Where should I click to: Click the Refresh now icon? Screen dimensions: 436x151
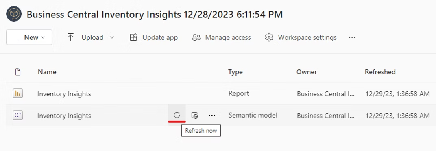coord(177,115)
